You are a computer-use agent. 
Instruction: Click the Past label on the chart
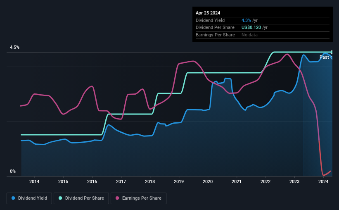pos(324,57)
